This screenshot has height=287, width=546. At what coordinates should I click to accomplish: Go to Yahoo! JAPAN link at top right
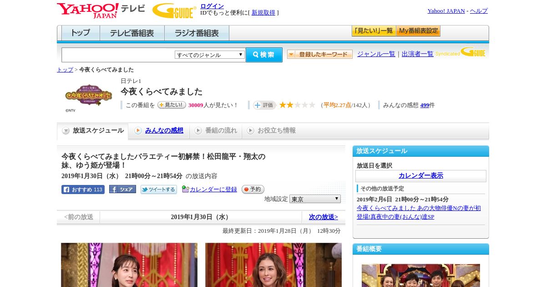tap(446, 11)
